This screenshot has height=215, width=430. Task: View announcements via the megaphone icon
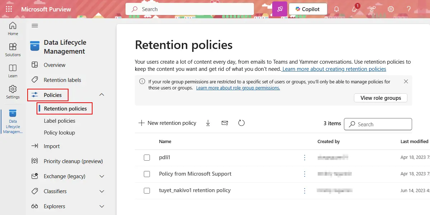355,9
